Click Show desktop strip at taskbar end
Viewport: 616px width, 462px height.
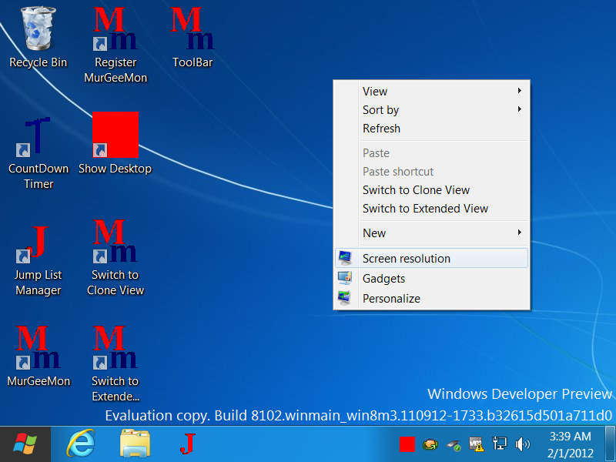coord(611,444)
